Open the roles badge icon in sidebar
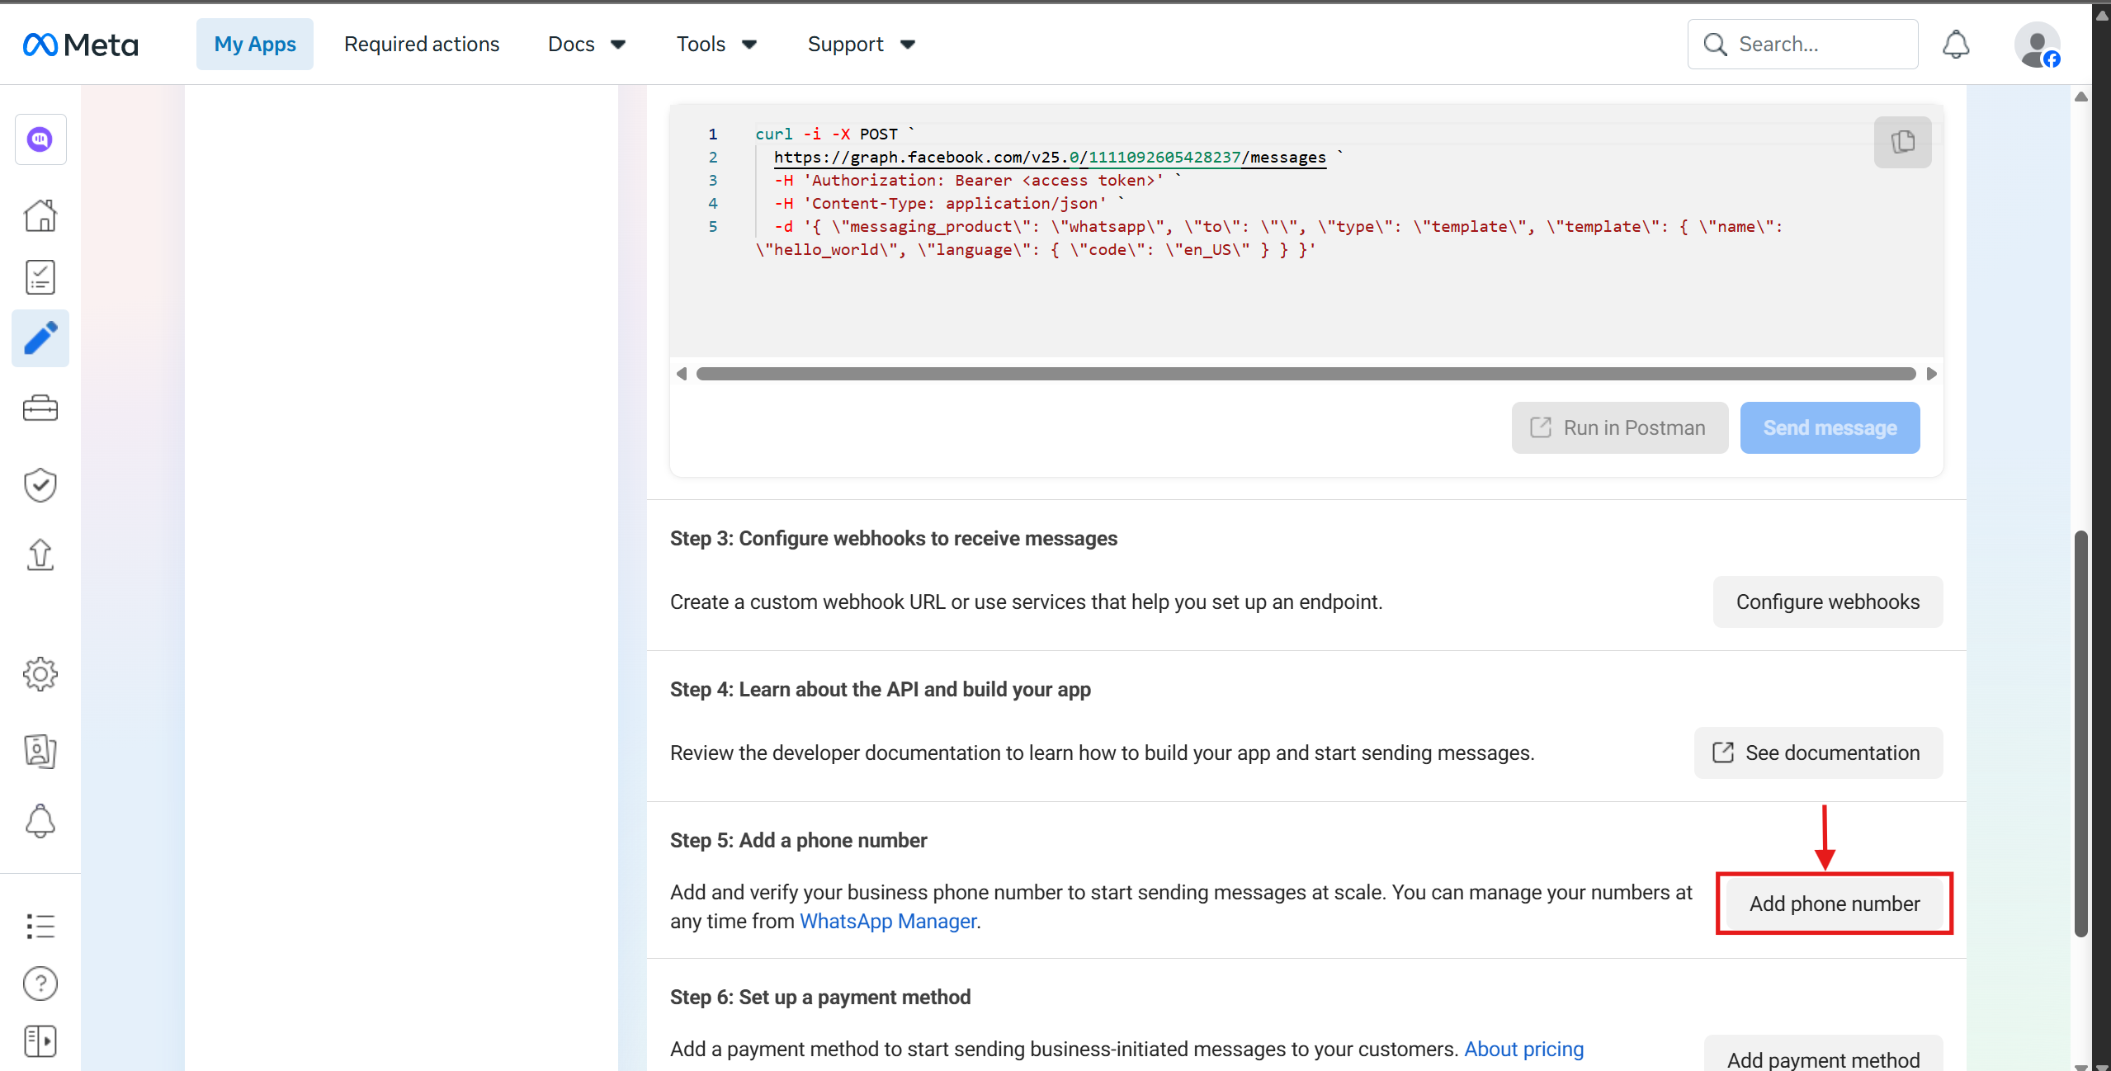 pos(40,751)
